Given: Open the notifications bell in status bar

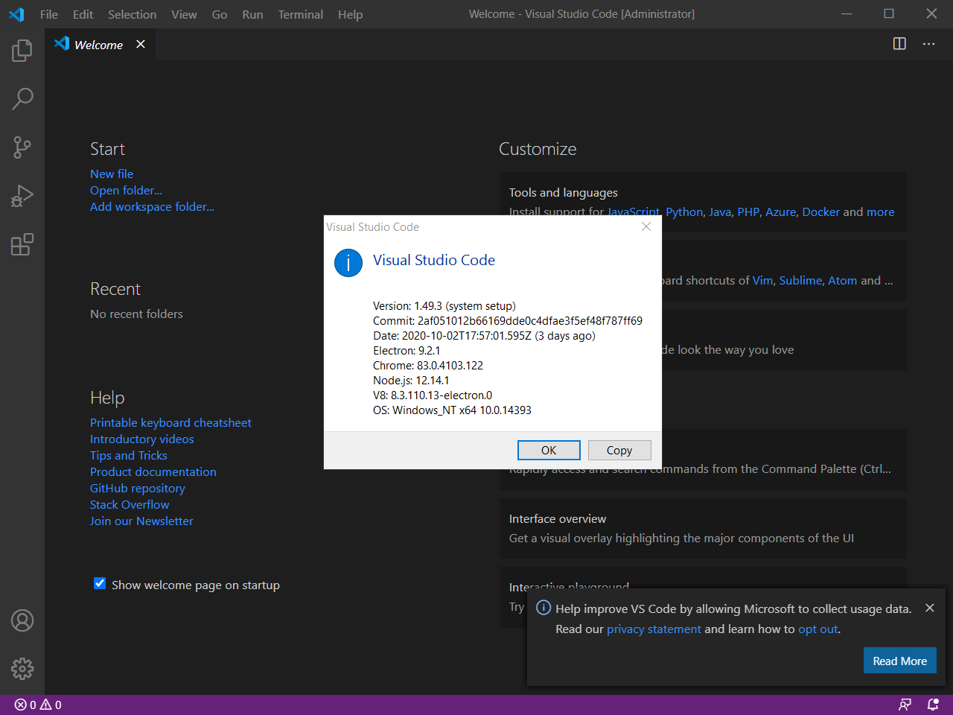Looking at the screenshot, I should click(933, 705).
